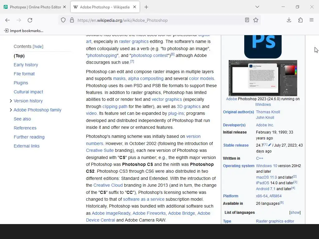The width and height of the screenshot is (319, 239).
Task: Open the clipping path link
Action: pyautogui.click(x=115, y=106)
